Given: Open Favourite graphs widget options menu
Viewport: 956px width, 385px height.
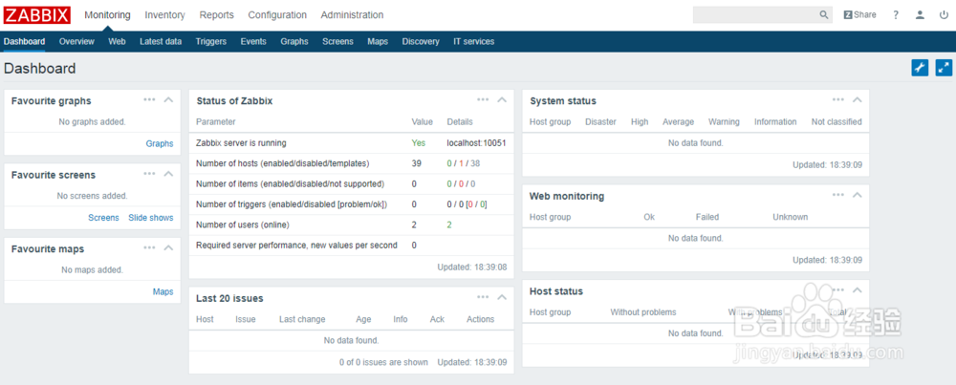Looking at the screenshot, I should (x=149, y=99).
